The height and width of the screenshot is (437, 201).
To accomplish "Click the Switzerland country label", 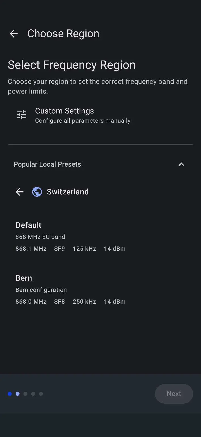I will (x=68, y=192).
